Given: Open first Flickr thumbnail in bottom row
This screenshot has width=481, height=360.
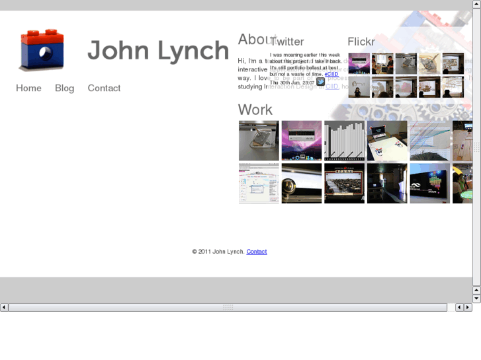Looking at the screenshot, I should 359,87.
